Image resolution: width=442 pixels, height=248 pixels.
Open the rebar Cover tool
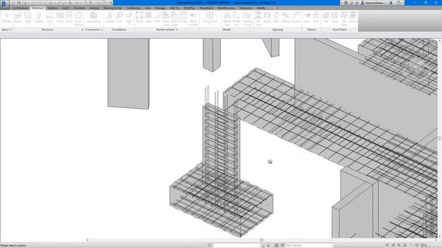pos(183,17)
